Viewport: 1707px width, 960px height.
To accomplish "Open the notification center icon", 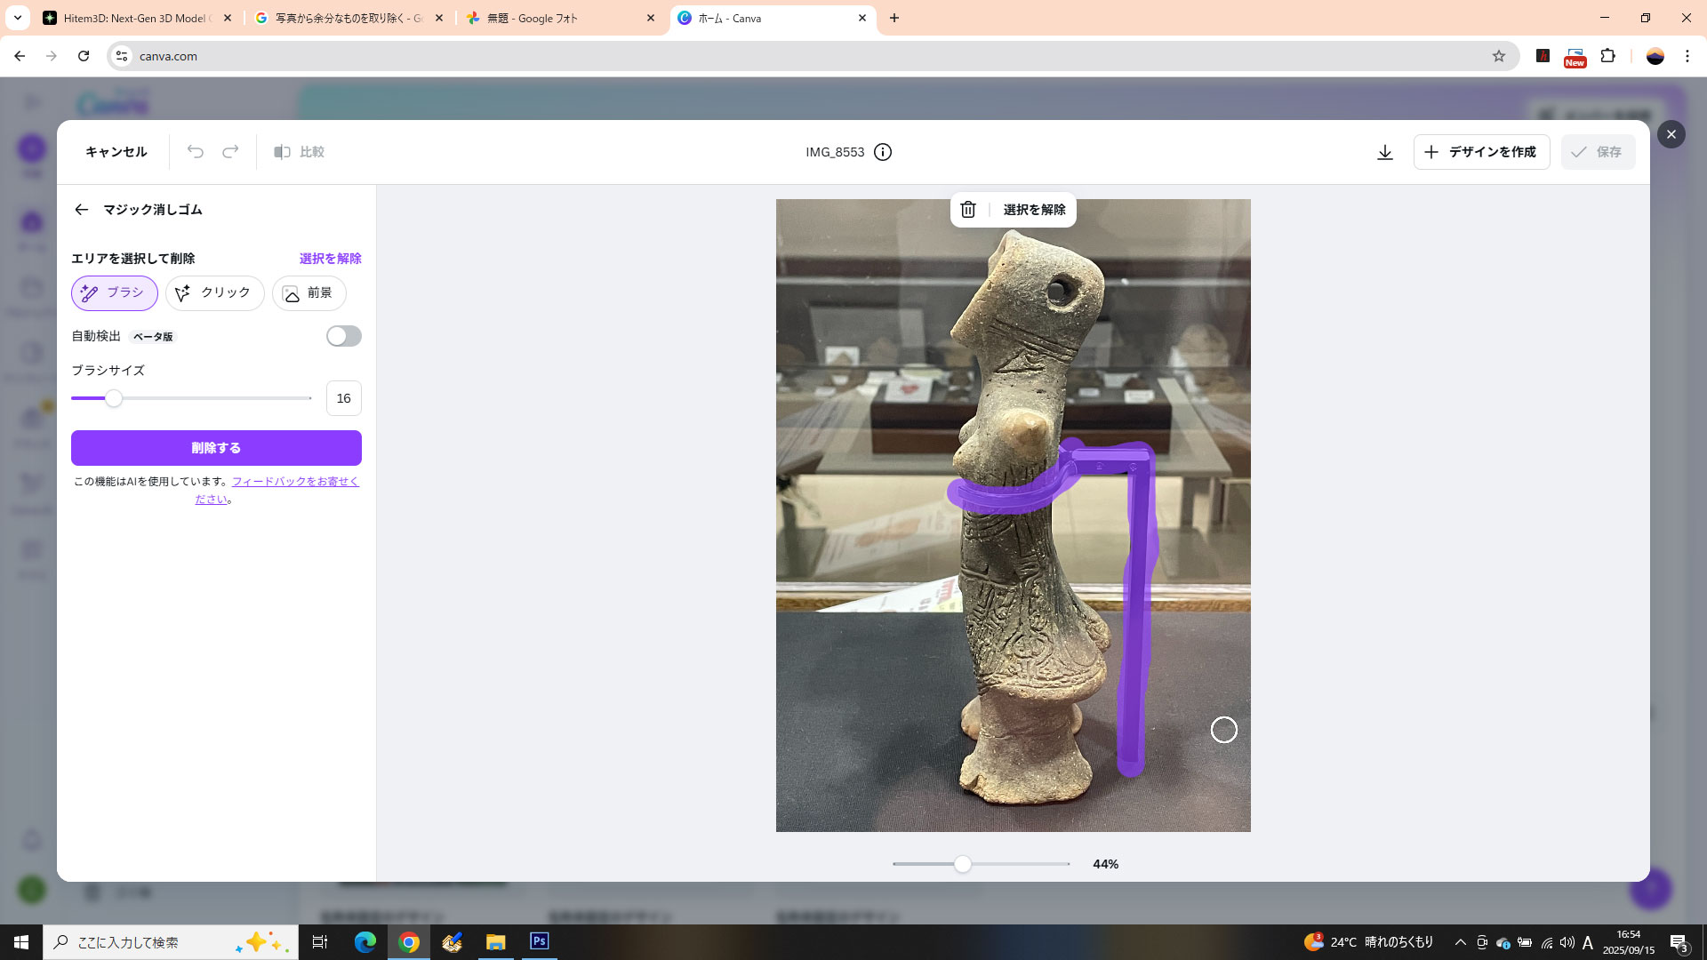I will click(1679, 942).
